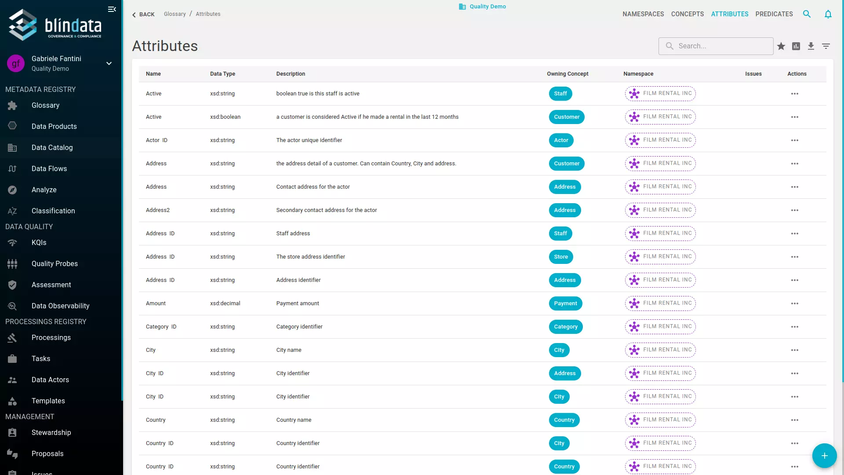Open KQIs icon in sidebar
844x475 pixels.
12,243
